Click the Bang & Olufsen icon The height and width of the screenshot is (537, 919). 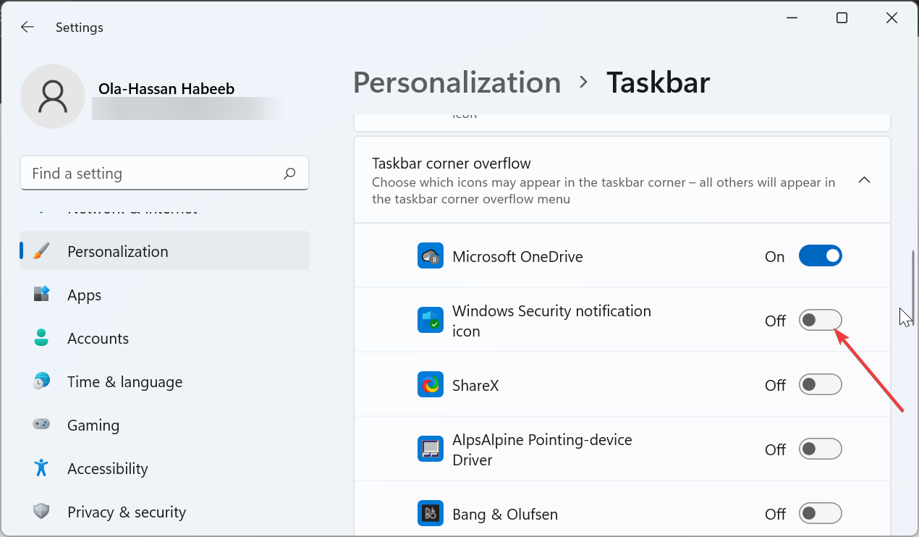pyautogui.click(x=431, y=514)
